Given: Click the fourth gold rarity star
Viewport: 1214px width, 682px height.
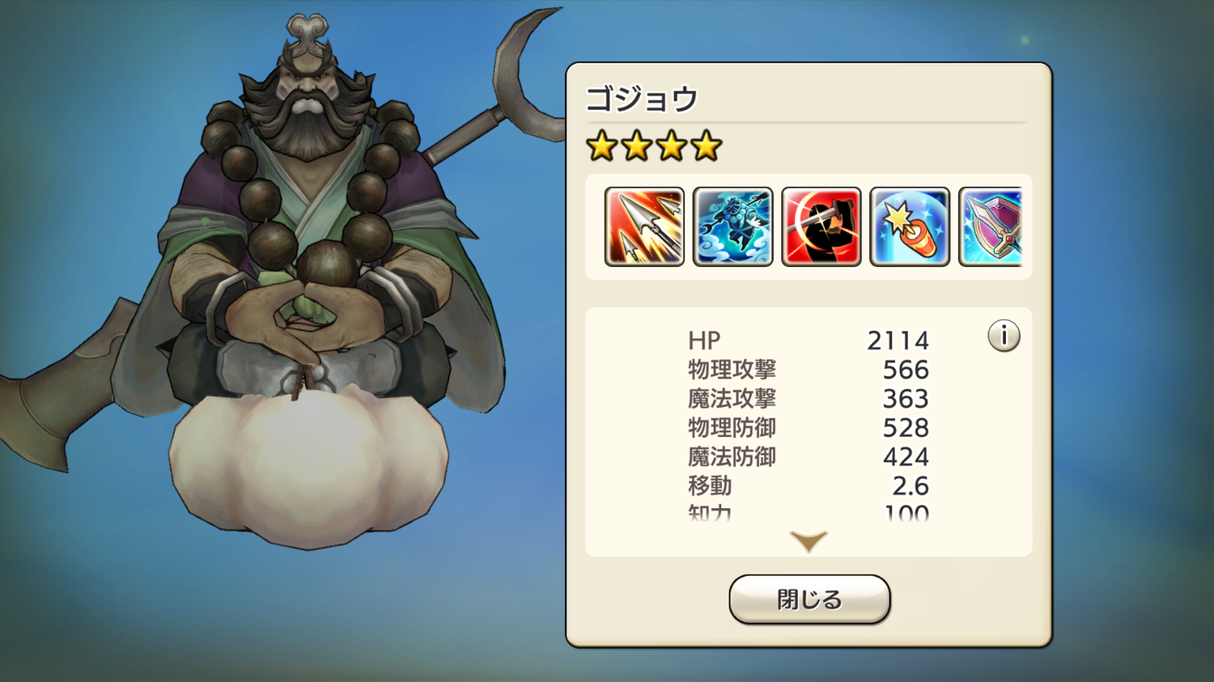Looking at the screenshot, I should (x=707, y=146).
